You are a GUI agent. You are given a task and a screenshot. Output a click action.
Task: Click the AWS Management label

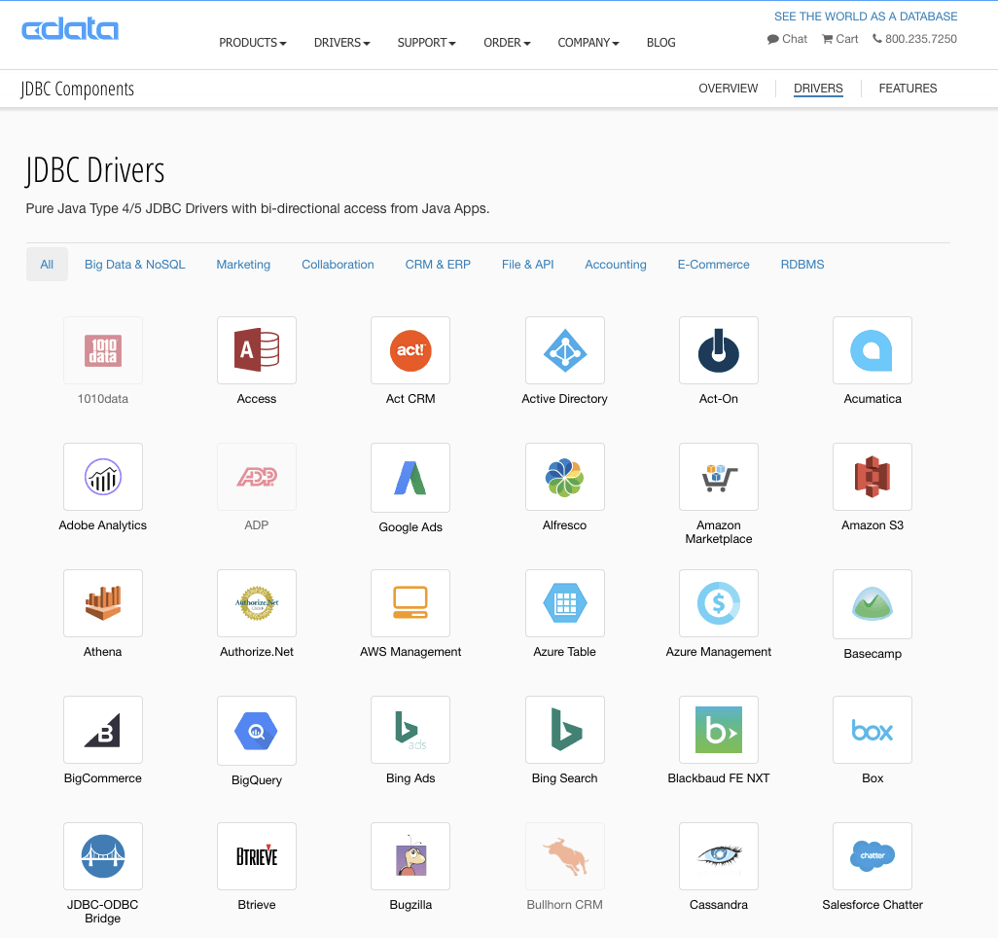[x=410, y=651]
